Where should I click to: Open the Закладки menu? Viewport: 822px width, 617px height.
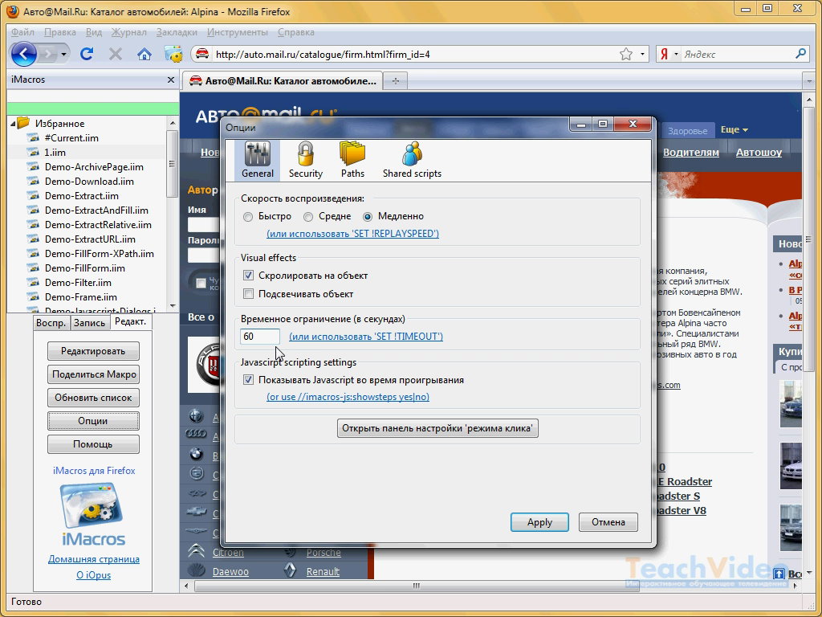pos(177,32)
